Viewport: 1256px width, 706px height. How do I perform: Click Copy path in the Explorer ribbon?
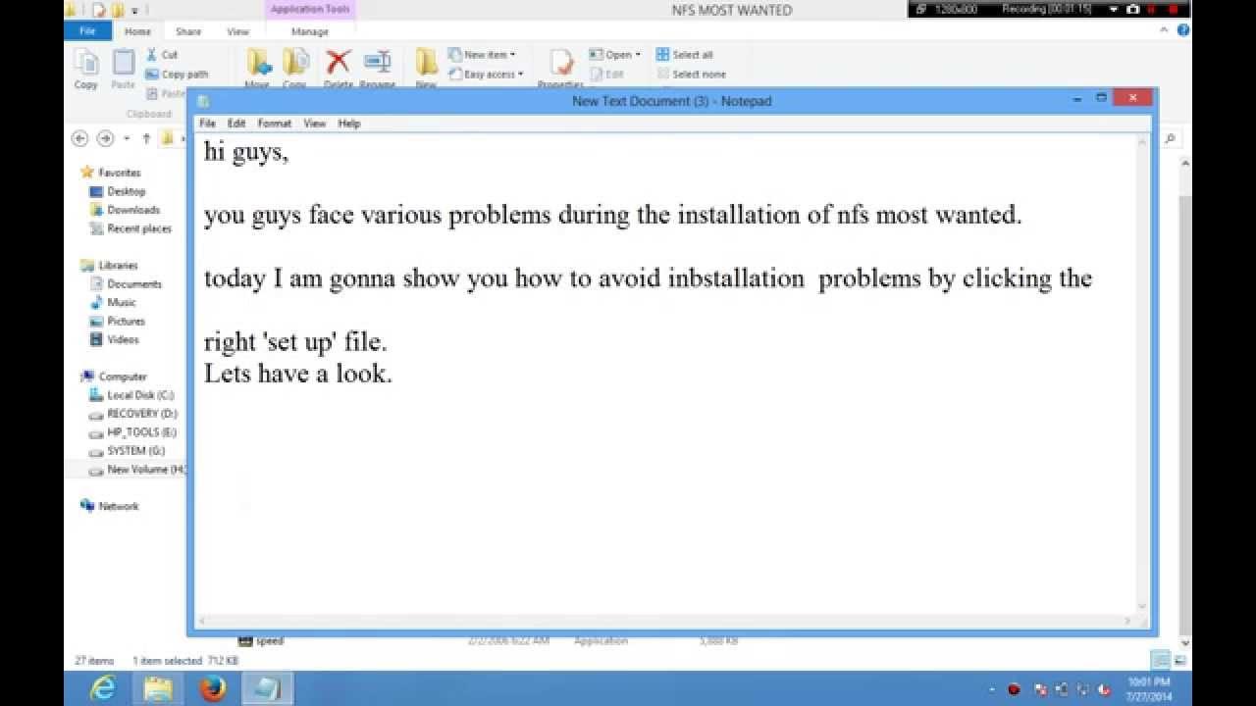[x=177, y=75]
